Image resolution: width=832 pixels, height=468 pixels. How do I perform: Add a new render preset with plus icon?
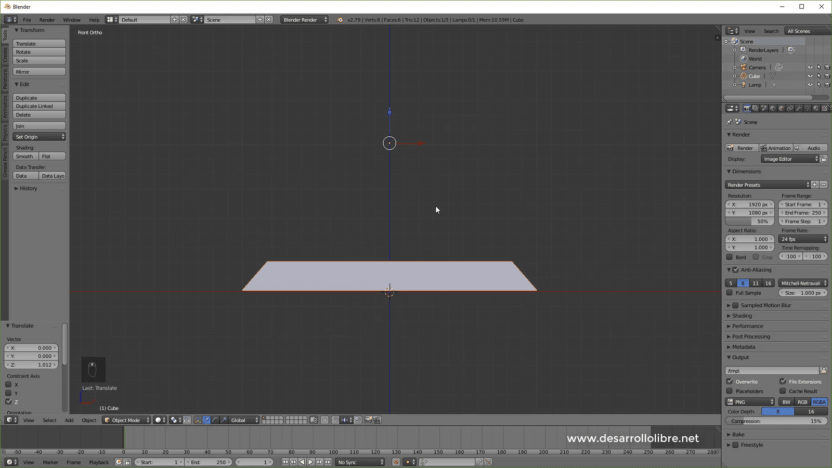pos(815,185)
